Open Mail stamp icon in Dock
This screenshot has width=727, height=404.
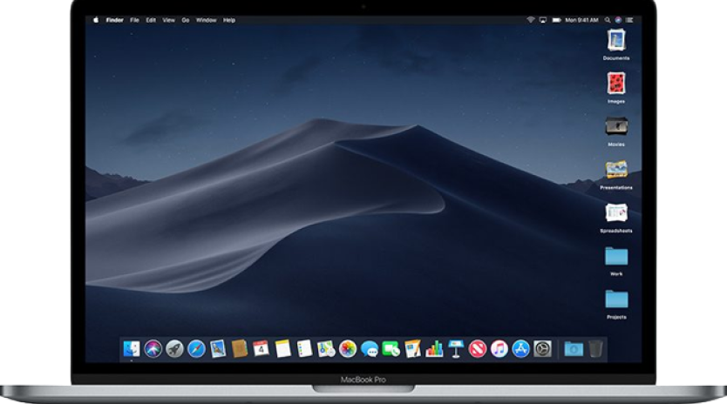tap(217, 348)
